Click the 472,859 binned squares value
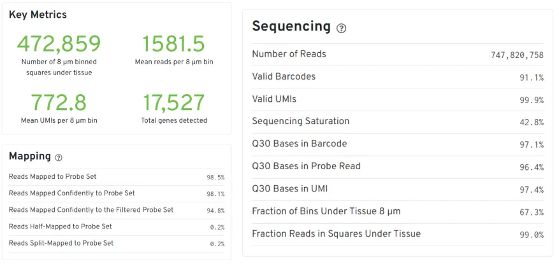The image size is (559, 264). 59,44
